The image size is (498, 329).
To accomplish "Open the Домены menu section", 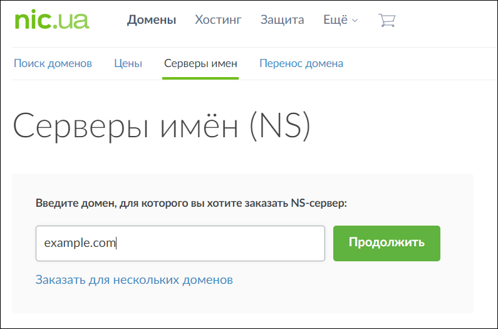I will [152, 20].
